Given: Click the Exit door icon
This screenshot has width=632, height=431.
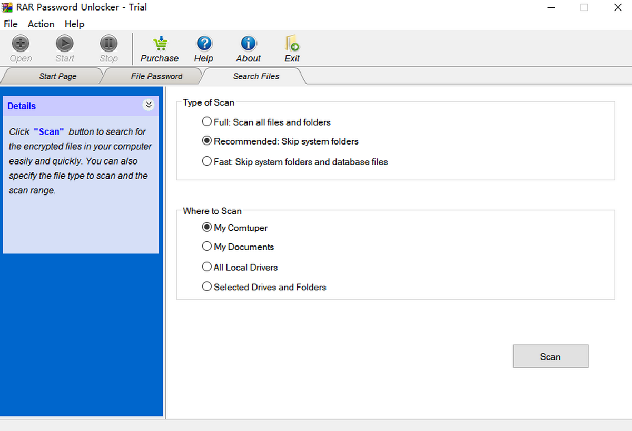Looking at the screenshot, I should tap(292, 44).
